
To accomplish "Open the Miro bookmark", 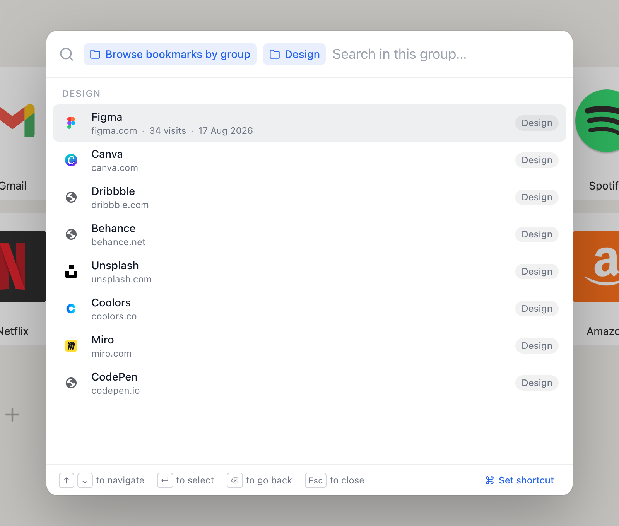I will tap(309, 346).
